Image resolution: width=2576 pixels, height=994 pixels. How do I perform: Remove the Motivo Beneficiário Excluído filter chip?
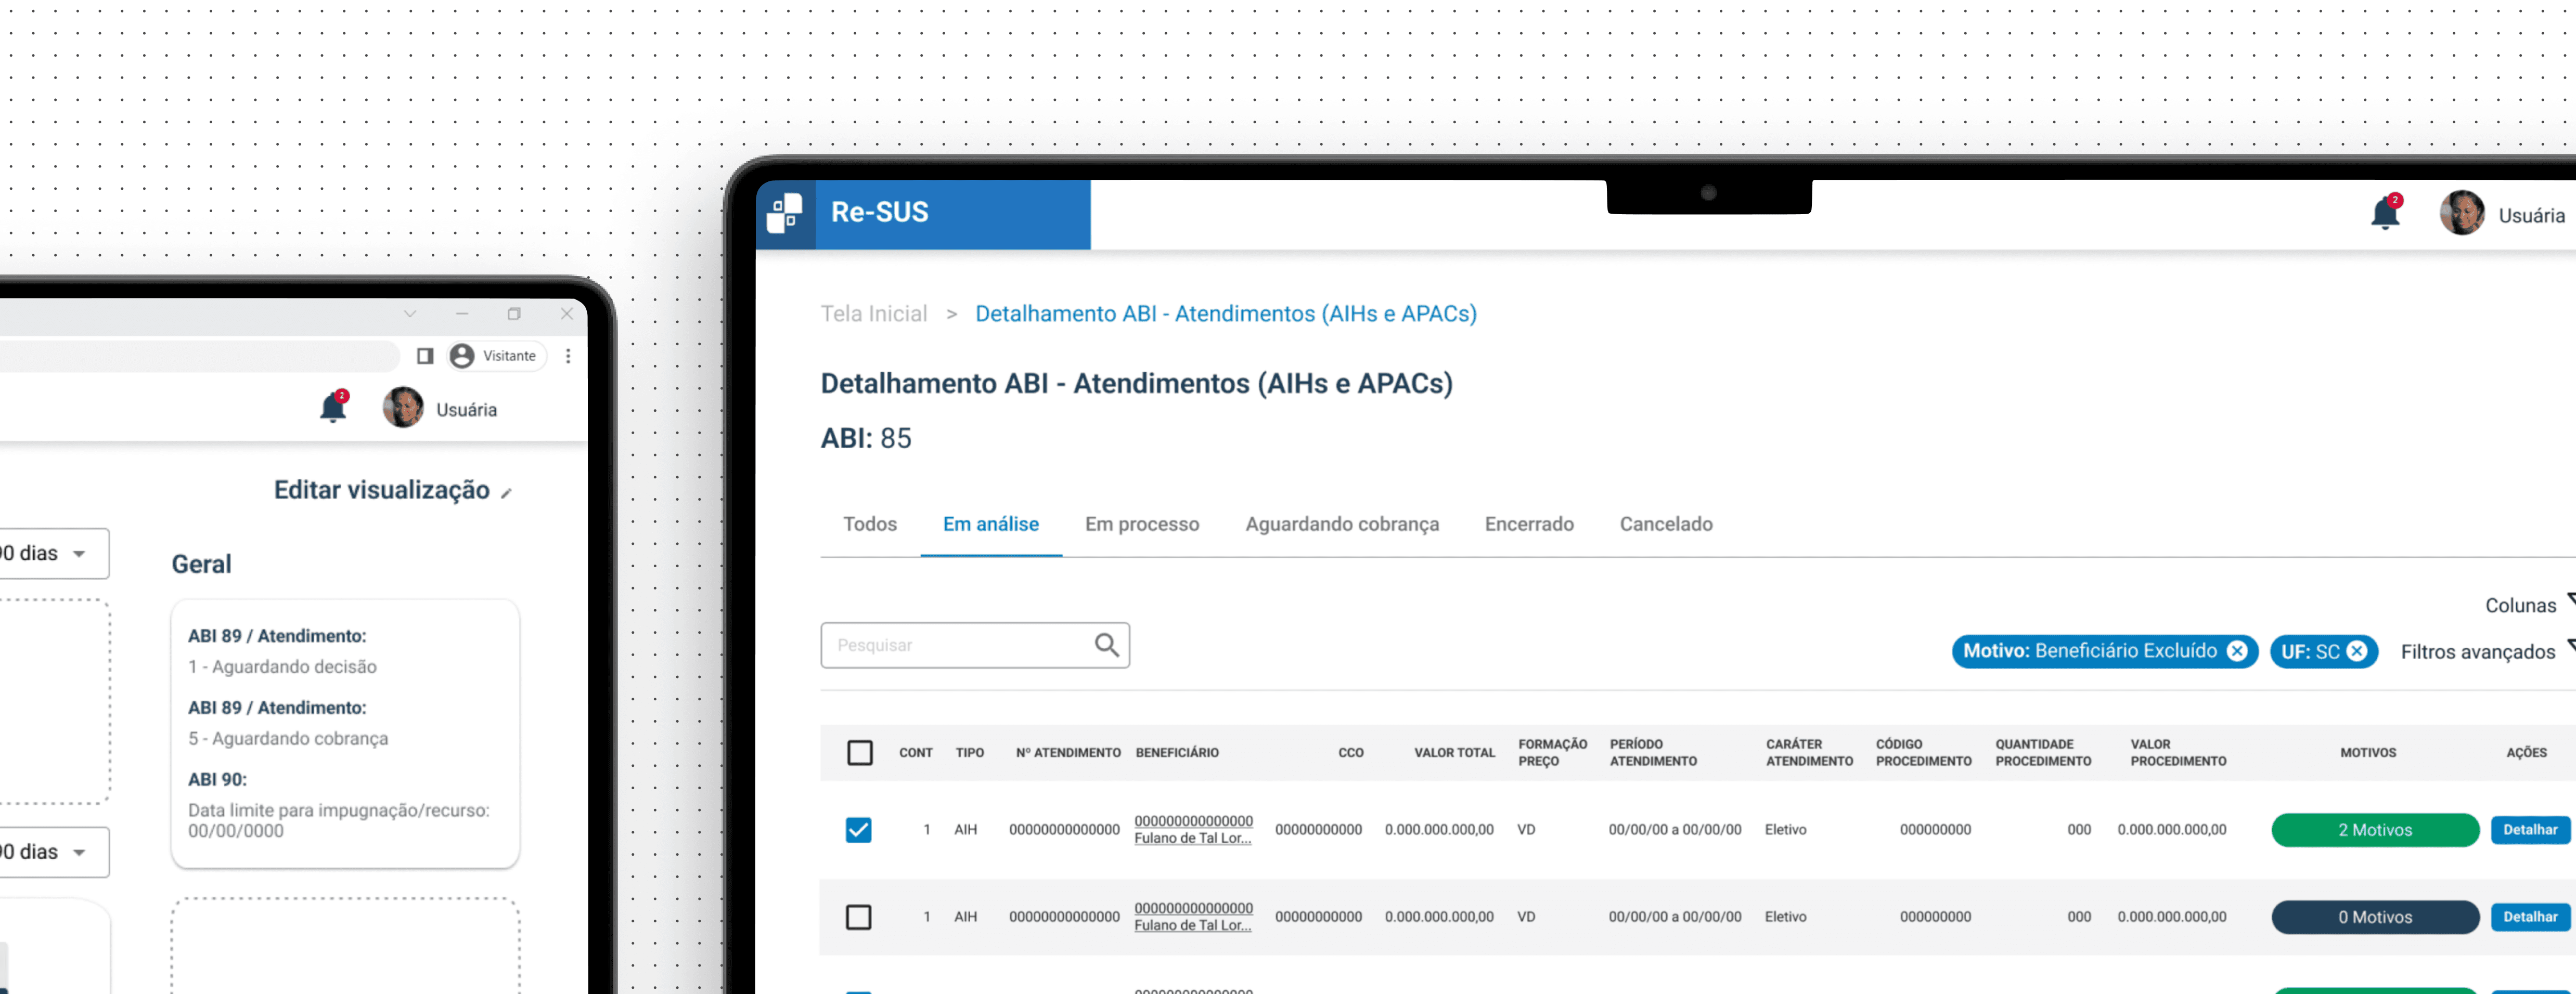click(x=2237, y=651)
